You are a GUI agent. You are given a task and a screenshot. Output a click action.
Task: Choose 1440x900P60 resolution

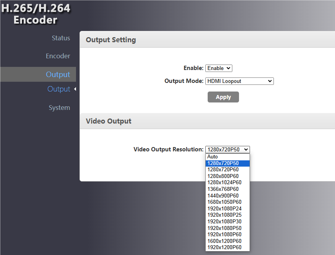(228, 196)
